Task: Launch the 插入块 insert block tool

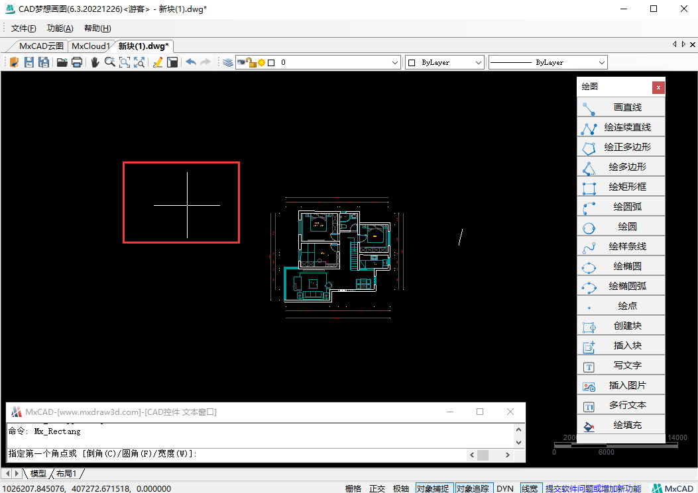Action: pos(621,345)
